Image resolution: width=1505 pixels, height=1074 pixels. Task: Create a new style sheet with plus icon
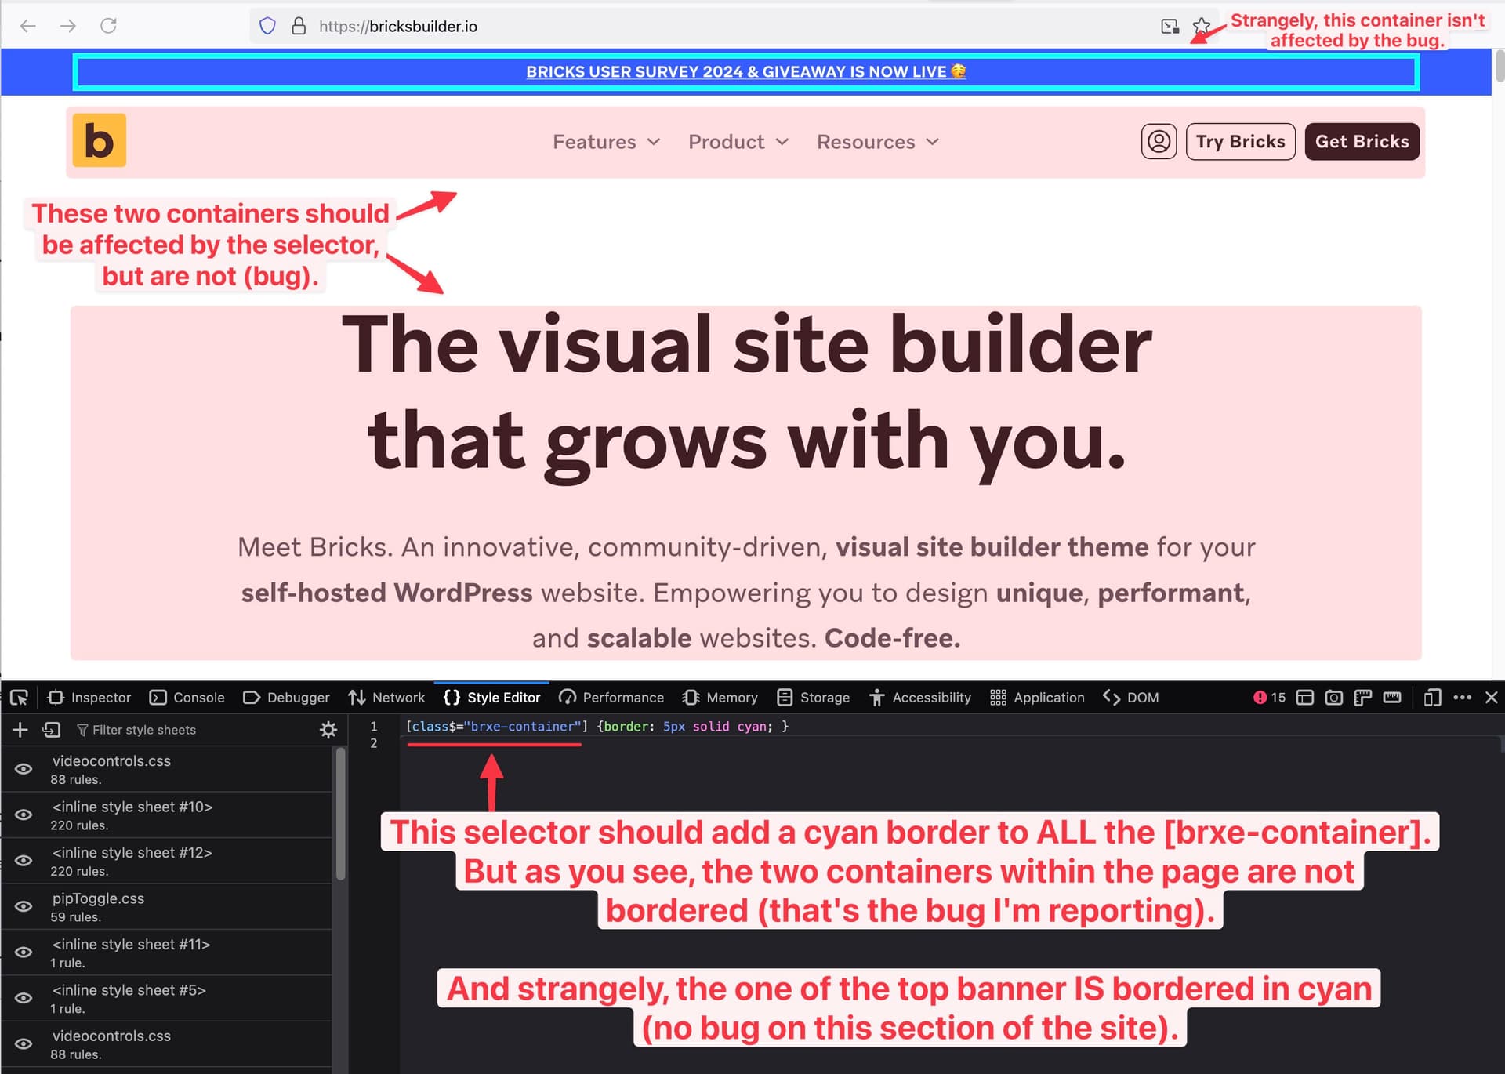(x=20, y=730)
